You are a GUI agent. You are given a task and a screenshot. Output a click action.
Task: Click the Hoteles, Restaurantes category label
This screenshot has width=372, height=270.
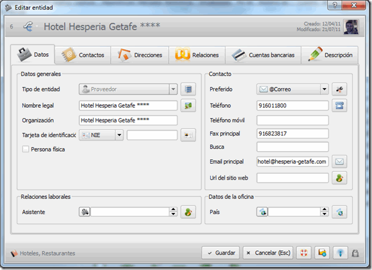point(48,253)
